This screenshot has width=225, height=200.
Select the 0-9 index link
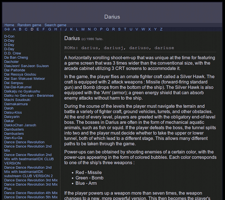7,29
